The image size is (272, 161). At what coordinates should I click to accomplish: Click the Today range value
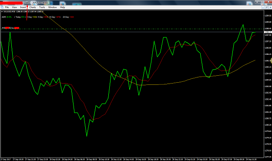23,17
